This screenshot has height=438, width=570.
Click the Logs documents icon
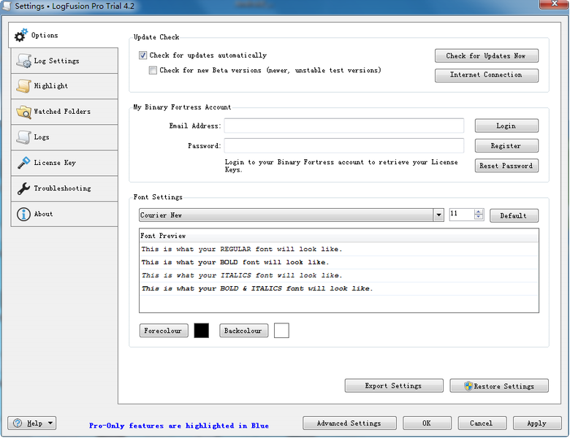tap(23, 137)
